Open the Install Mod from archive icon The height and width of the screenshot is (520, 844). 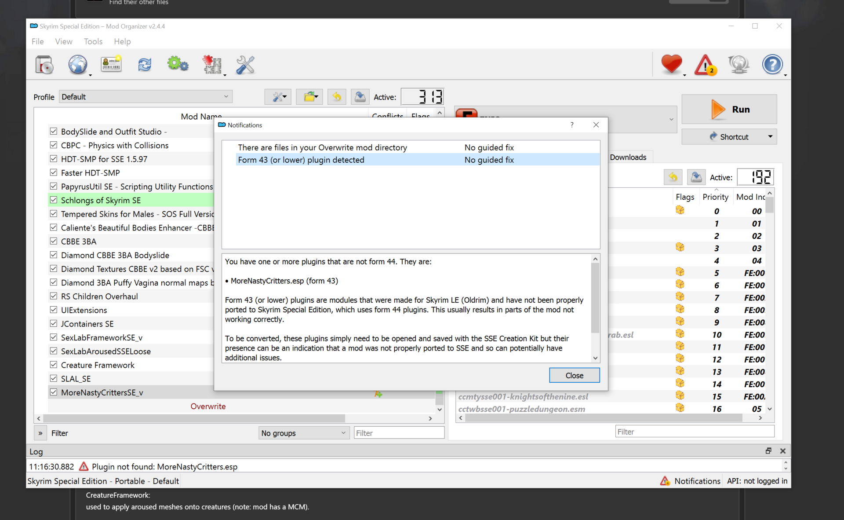[44, 65]
